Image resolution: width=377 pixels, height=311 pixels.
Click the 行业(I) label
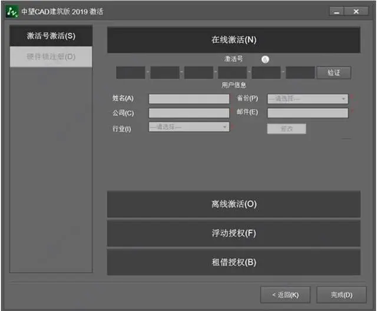tap(122, 129)
